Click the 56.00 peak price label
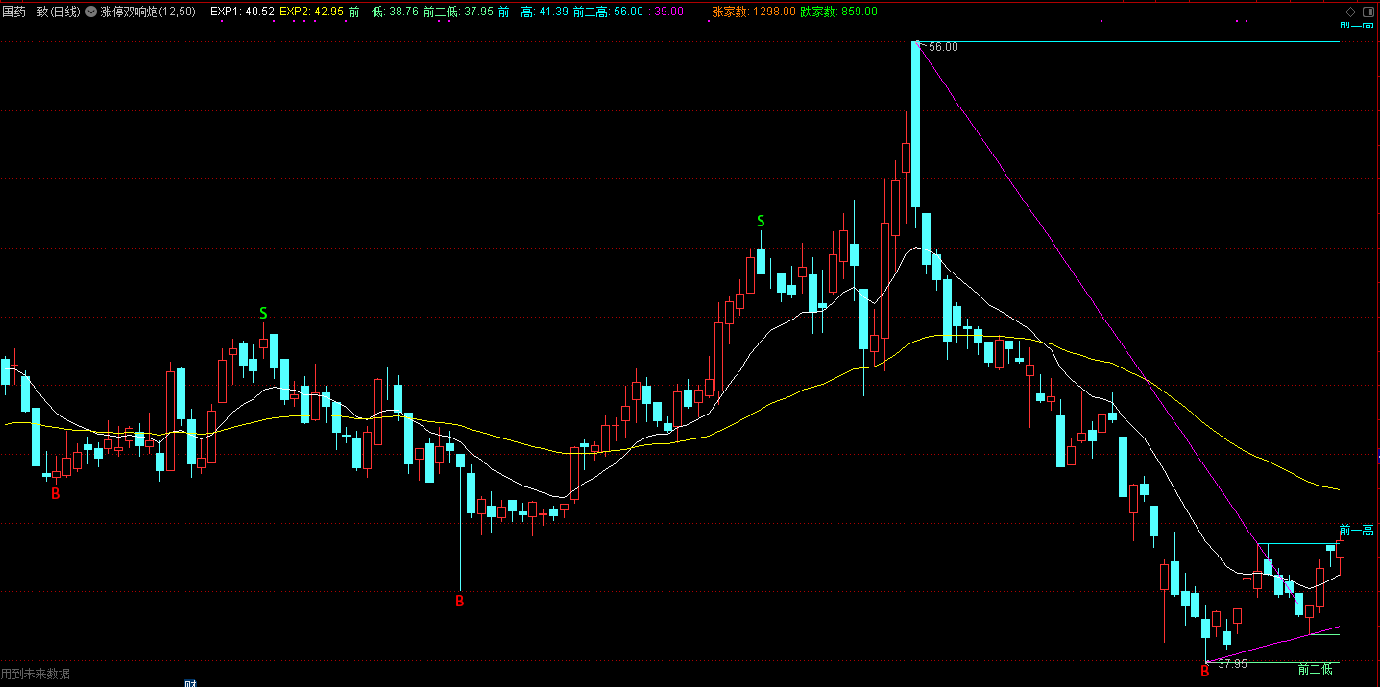This screenshot has width=1380, height=687. (x=943, y=46)
